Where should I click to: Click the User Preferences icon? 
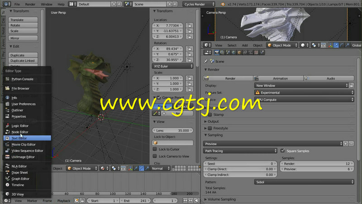7,104
